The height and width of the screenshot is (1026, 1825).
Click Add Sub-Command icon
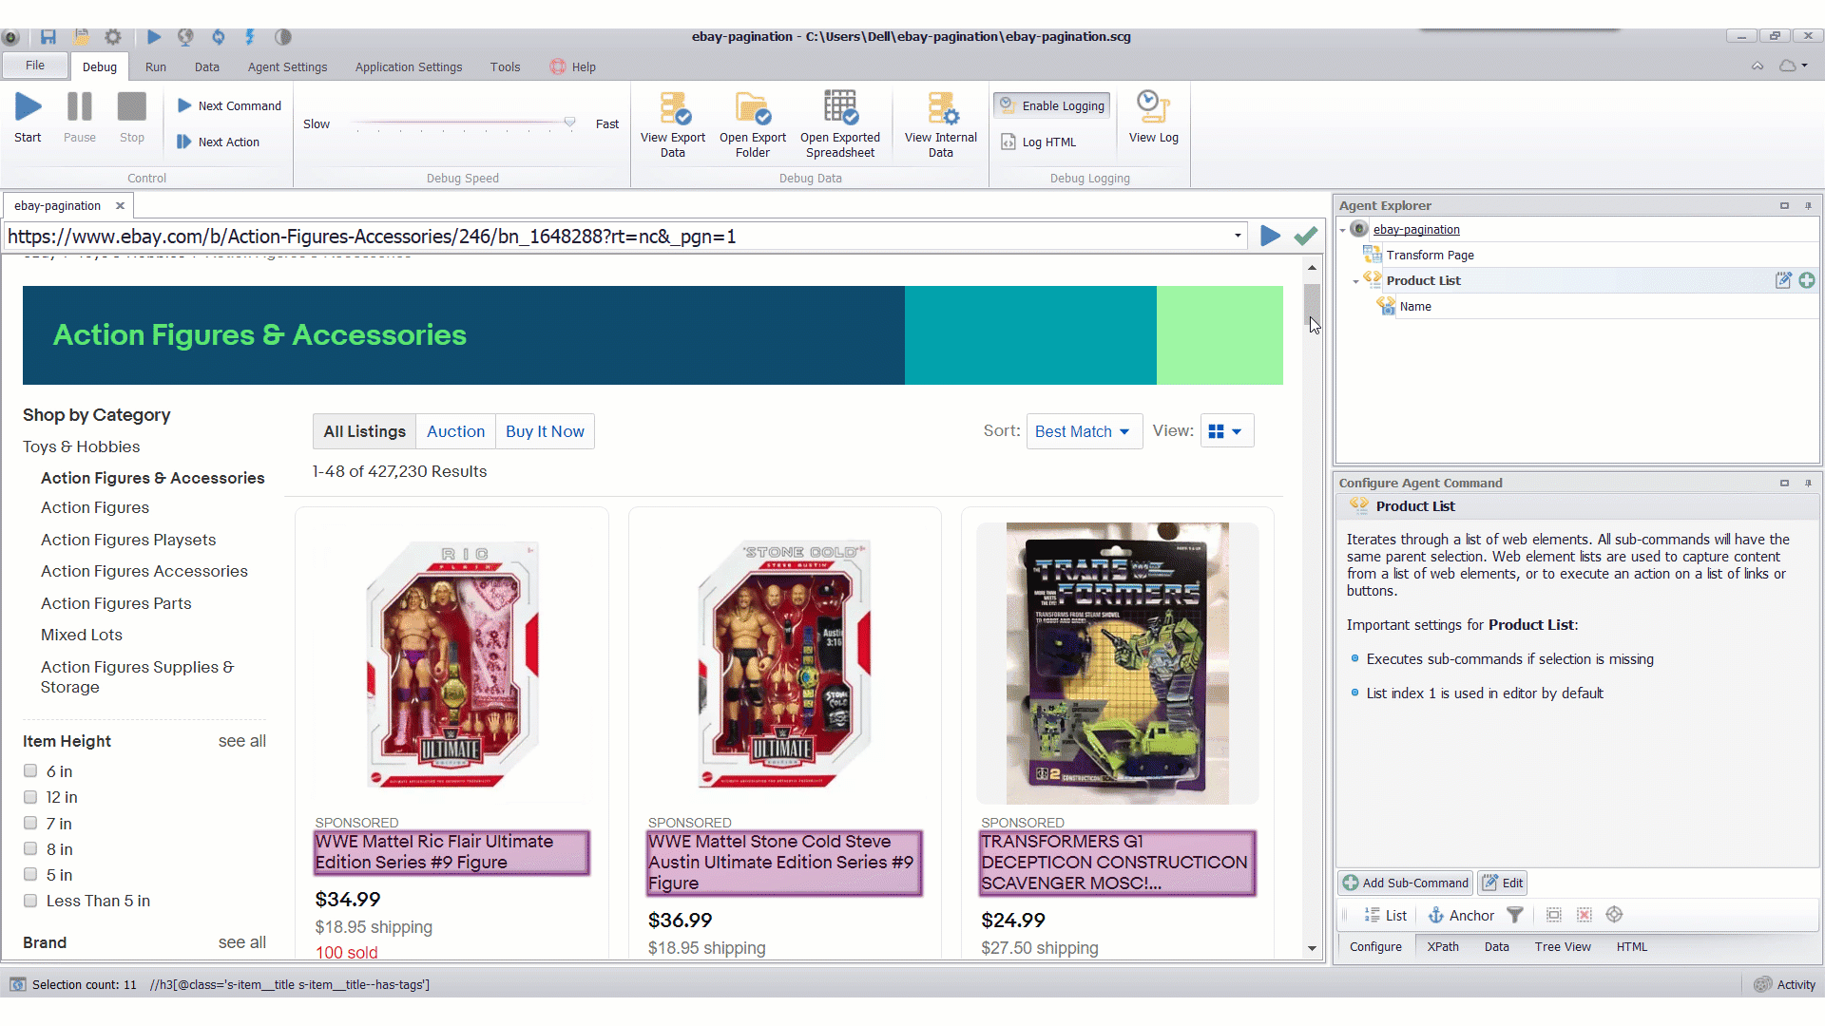point(1353,883)
